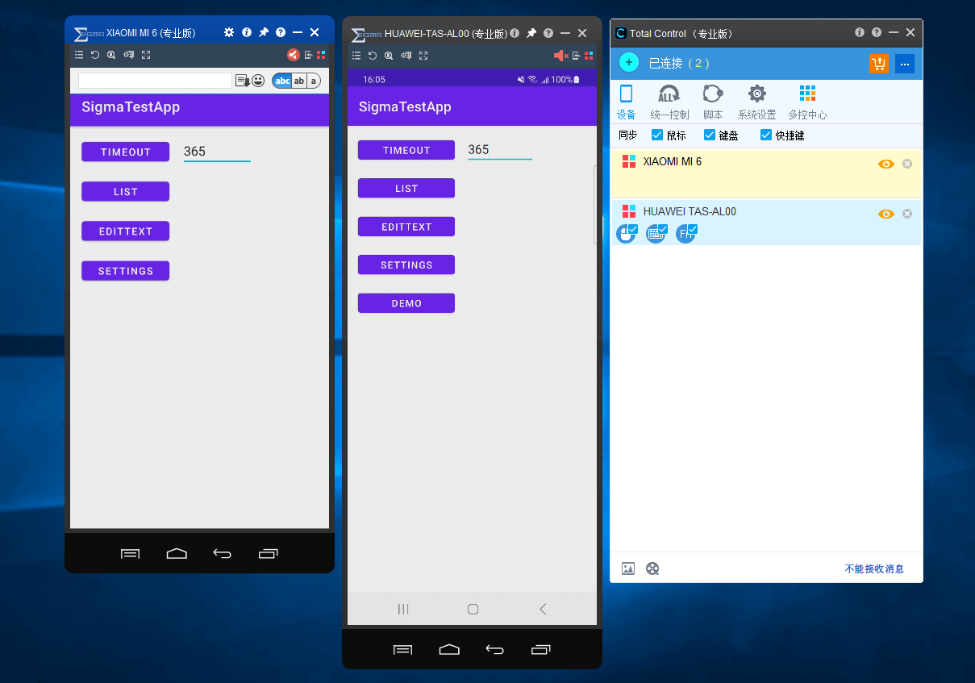Click the orange shopping cart icon
This screenshot has width=975, height=683.
(878, 64)
